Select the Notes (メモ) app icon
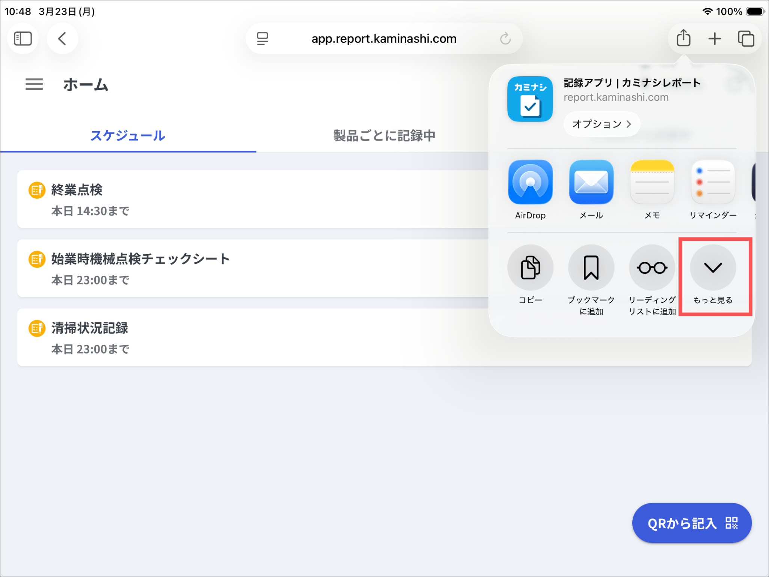769x577 pixels. pos(652,183)
